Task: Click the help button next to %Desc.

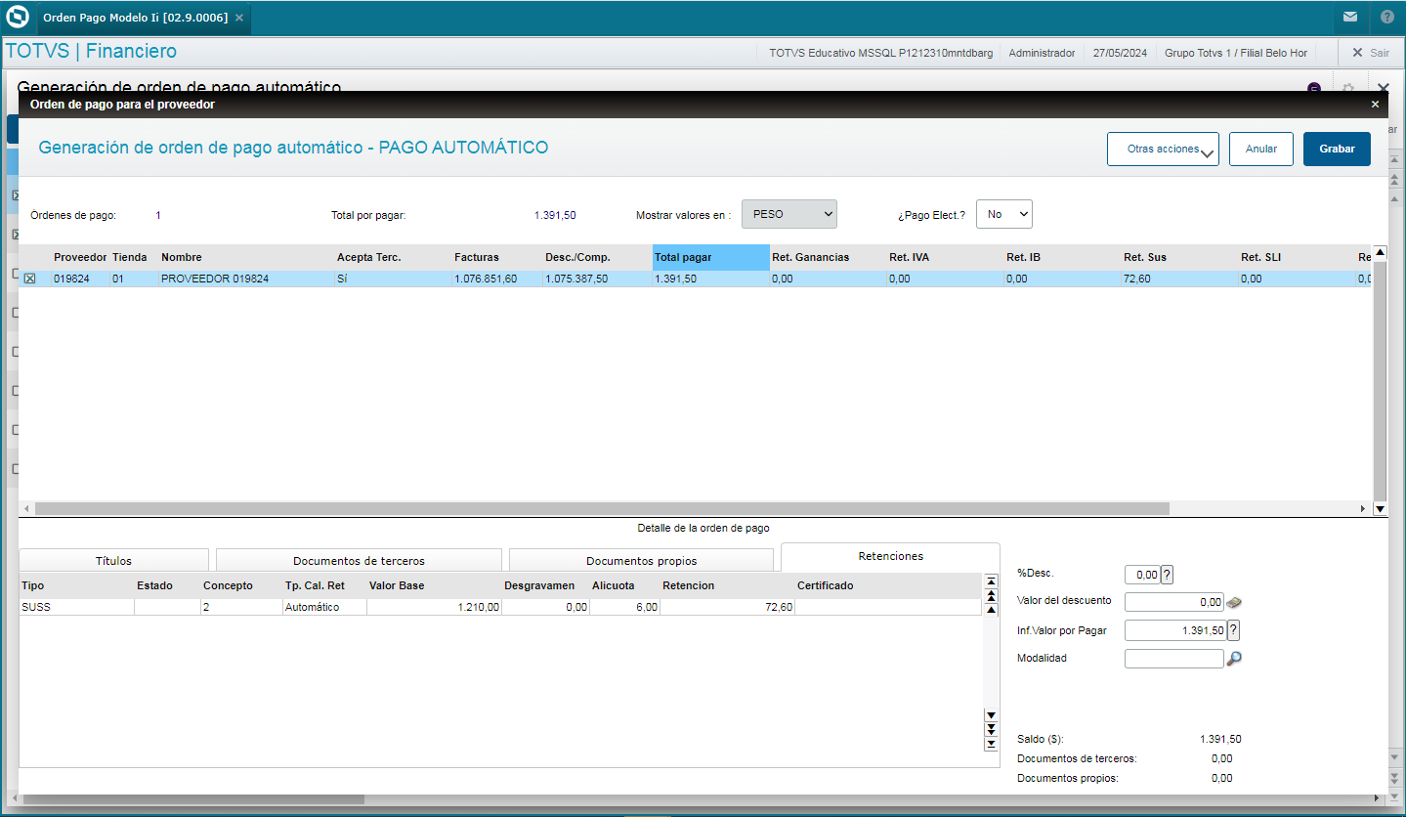Action: (1167, 575)
